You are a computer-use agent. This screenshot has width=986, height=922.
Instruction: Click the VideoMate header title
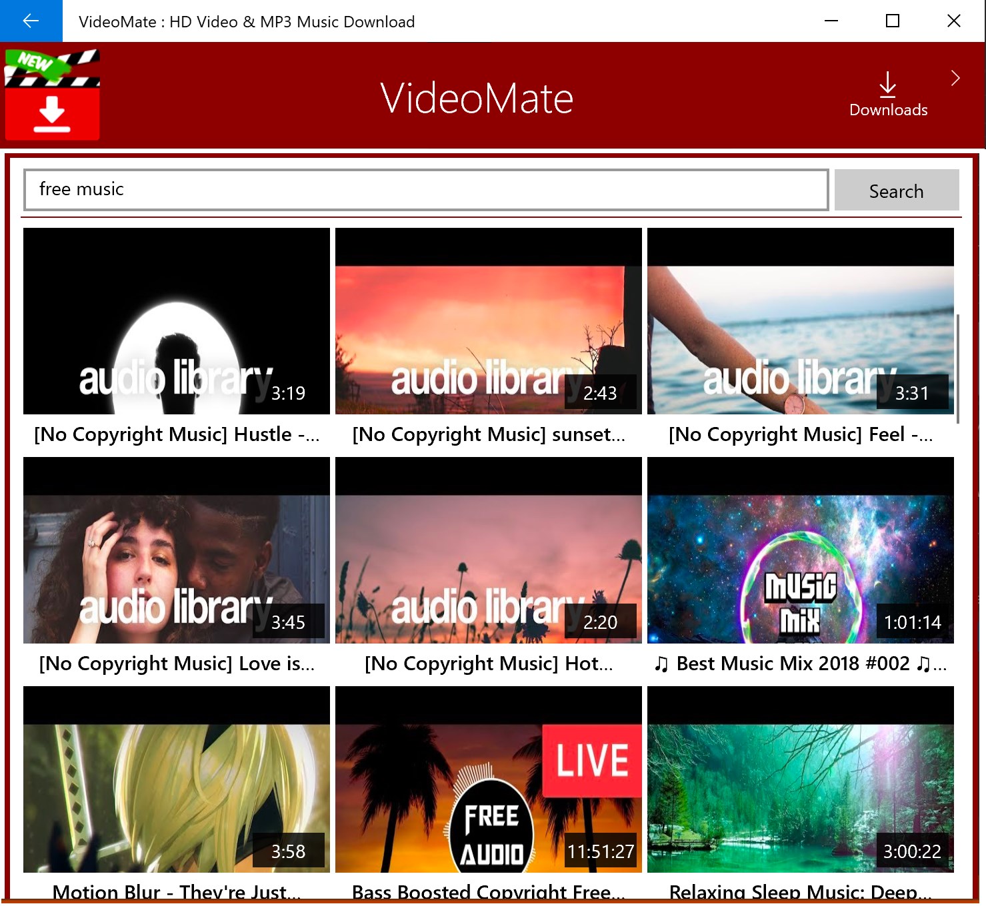477,98
